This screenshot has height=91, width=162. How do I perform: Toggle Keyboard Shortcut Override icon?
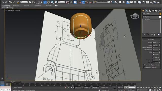pos(75,2)
